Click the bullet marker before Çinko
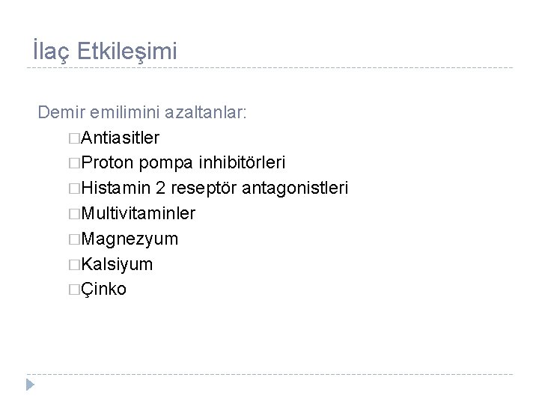This screenshot has height=404, width=539. click(x=73, y=290)
